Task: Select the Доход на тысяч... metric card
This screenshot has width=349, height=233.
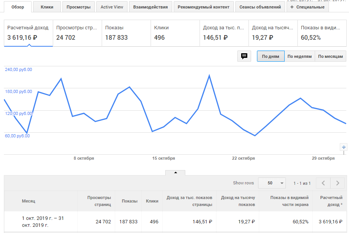Action: [273, 33]
